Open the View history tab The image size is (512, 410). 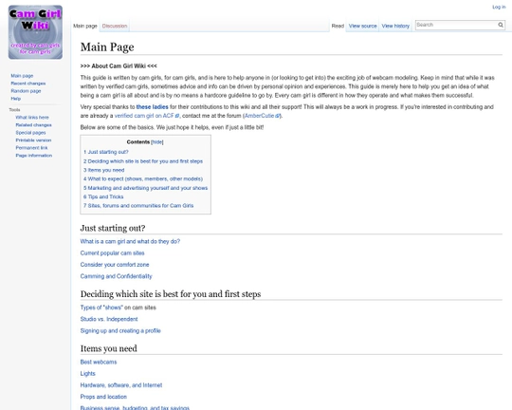click(395, 26)
